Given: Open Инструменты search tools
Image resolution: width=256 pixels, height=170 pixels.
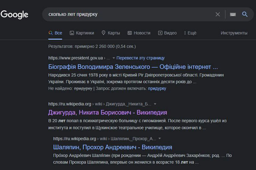Looking at the screenshot, I should pyautogui.click(x=234, y=33).
